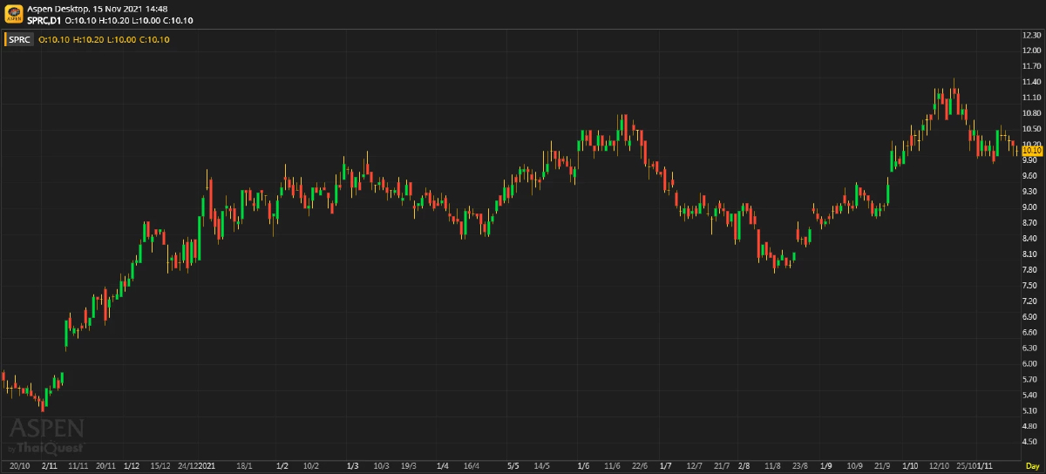Click the 11.40 price axis label

click(x=1032, y=82)
